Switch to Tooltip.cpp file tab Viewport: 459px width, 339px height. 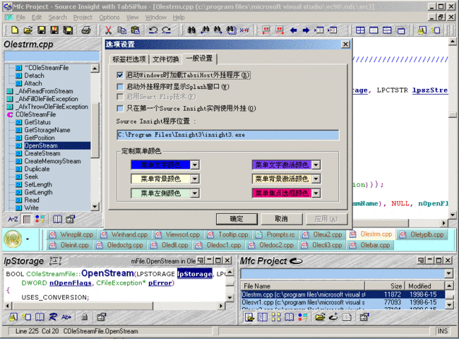(228, 234)
